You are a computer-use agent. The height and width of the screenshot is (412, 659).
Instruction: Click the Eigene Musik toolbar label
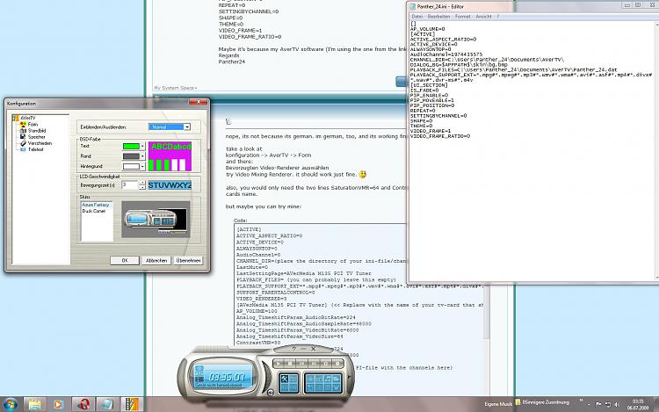(x=498, y=404)
